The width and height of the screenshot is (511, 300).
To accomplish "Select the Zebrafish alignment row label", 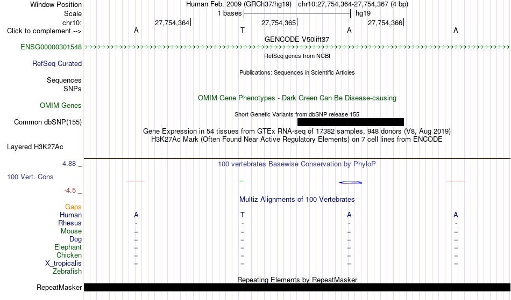I will coord(67,272).
